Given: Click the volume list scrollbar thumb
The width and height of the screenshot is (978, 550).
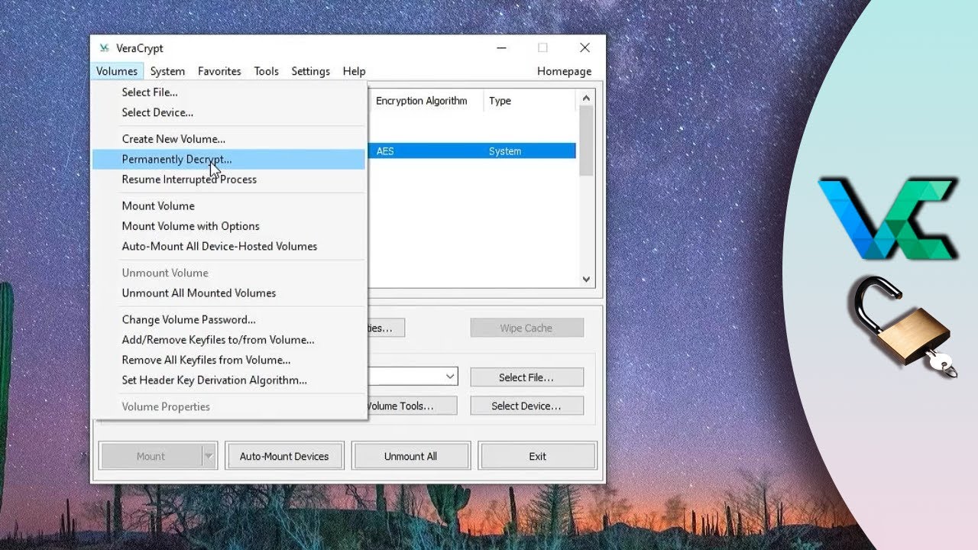Looking at the screenshot, I should coord(586,141).
